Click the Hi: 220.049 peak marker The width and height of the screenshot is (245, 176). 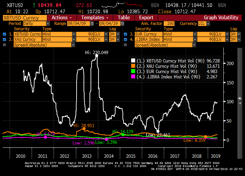[97, 56]
